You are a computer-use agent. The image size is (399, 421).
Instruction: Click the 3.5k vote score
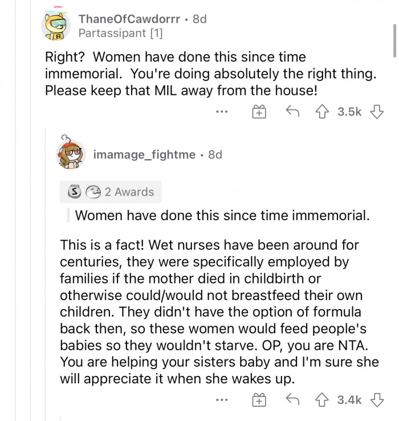pyautogui.click(x=349, y=112)
